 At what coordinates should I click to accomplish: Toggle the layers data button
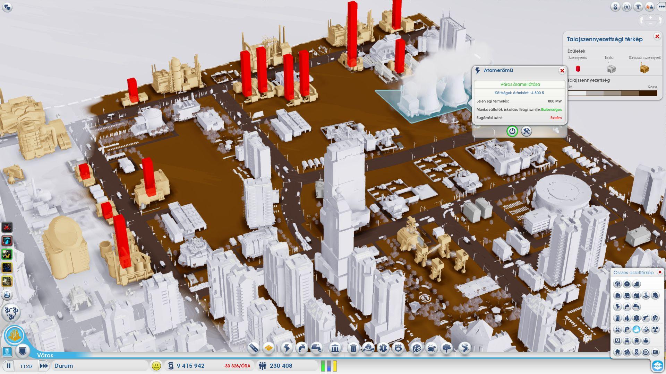click(657, 366)
